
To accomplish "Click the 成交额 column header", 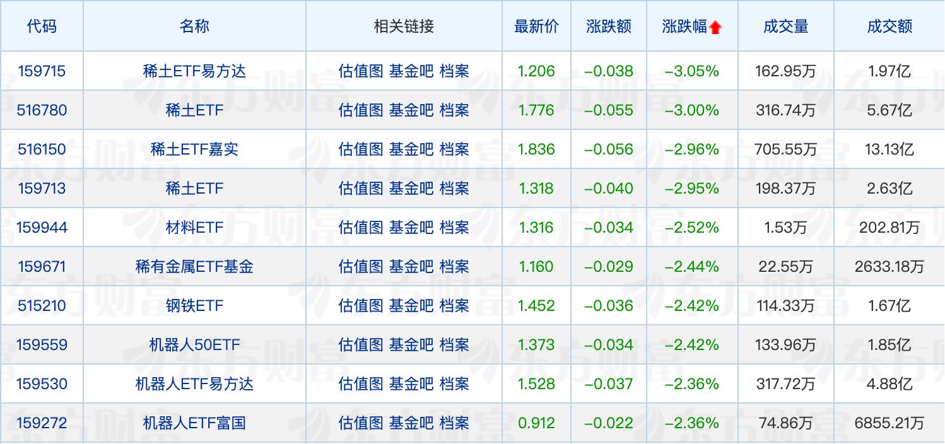I will tap(889, 26).
